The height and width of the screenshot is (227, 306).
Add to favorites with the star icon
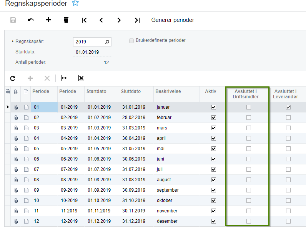[x=75, y=3]
